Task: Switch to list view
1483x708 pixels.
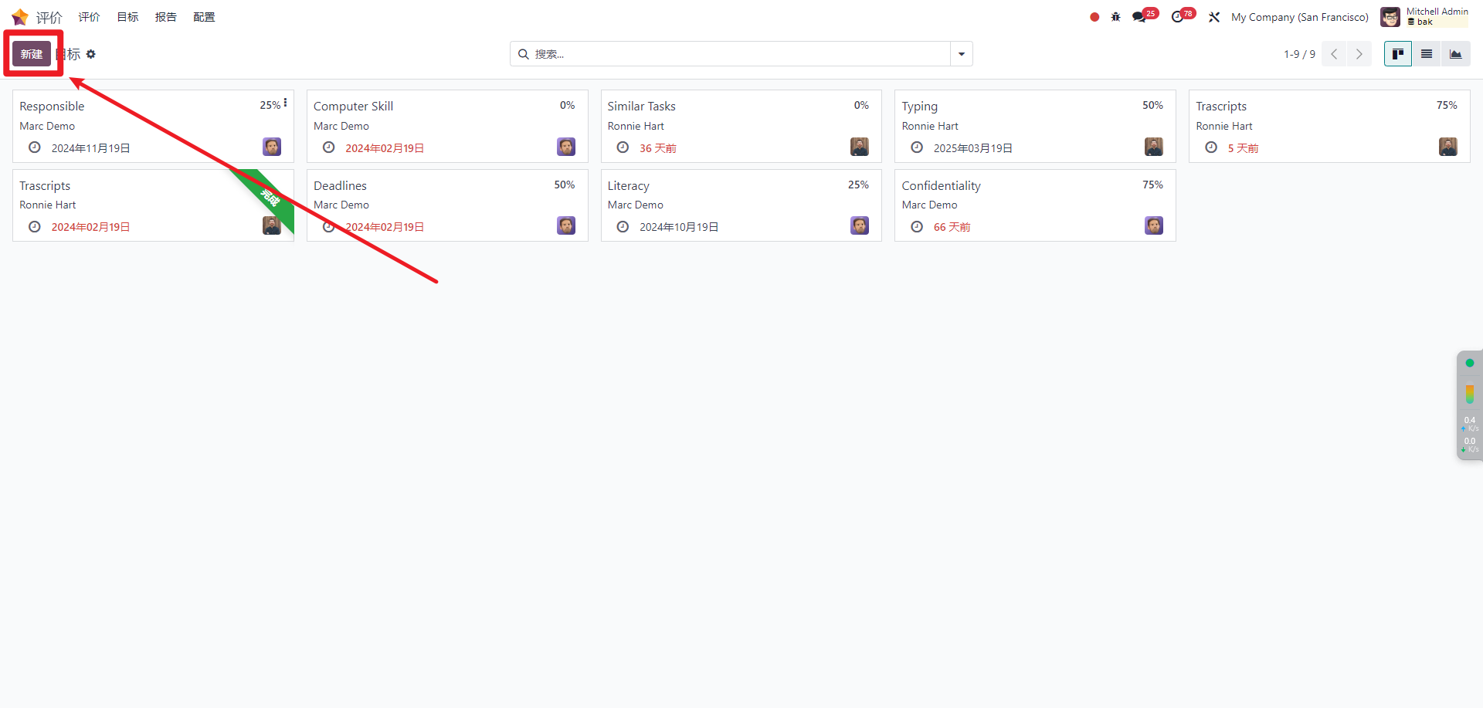Action: click(1427, 54)
